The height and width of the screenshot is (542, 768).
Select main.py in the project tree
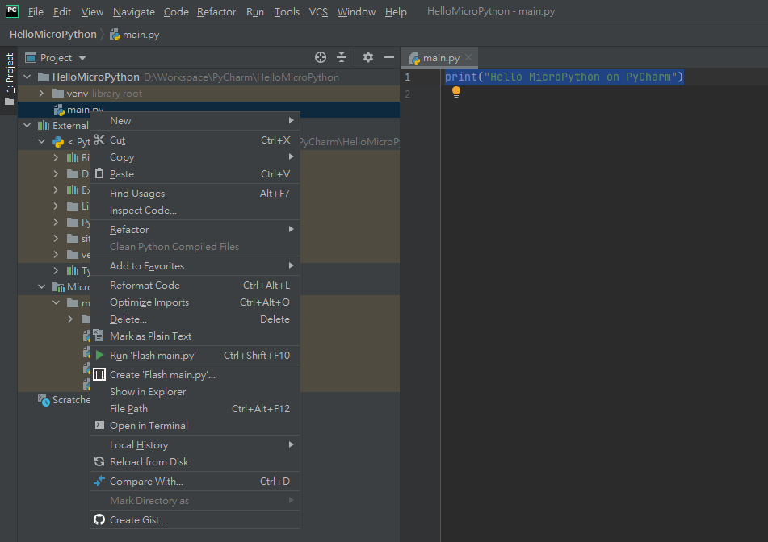pos(208,109)
